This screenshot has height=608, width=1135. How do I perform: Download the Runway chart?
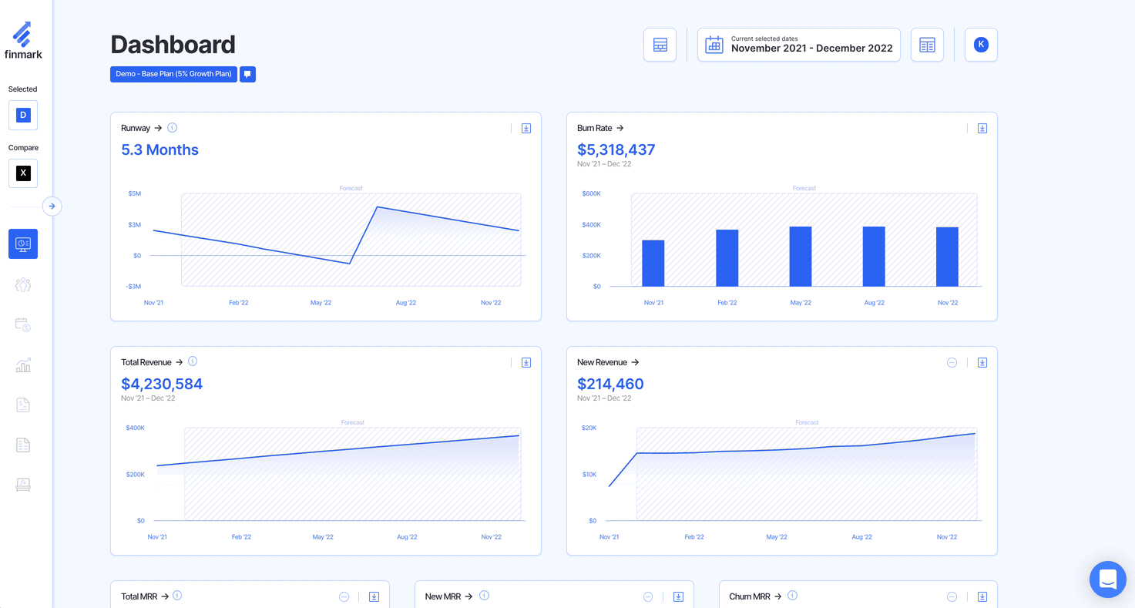[x=526, y=128]
